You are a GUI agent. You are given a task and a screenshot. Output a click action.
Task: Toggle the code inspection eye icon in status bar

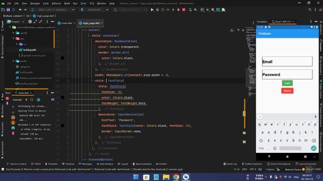click(260, 169)
